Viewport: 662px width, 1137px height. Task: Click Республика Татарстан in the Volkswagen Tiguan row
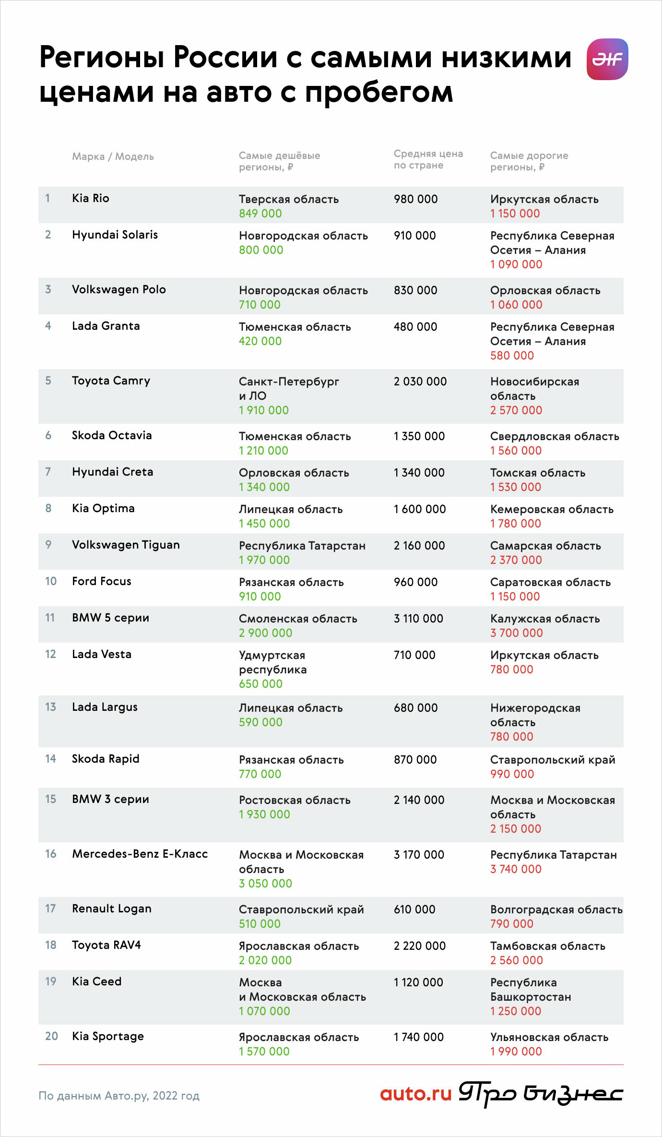[302, 546]
